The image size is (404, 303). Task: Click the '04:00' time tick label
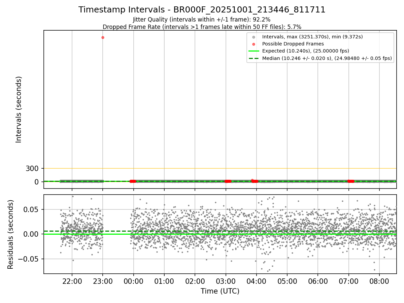(x=257, y=281)
